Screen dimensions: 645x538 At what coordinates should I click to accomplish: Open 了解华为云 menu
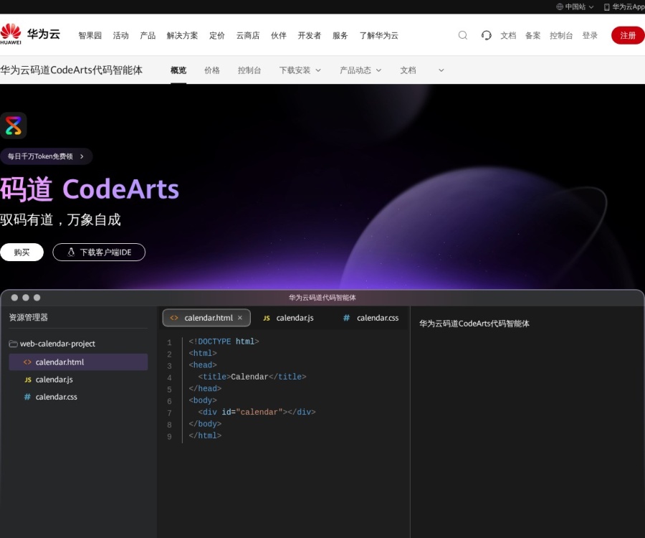pos(379,35)
